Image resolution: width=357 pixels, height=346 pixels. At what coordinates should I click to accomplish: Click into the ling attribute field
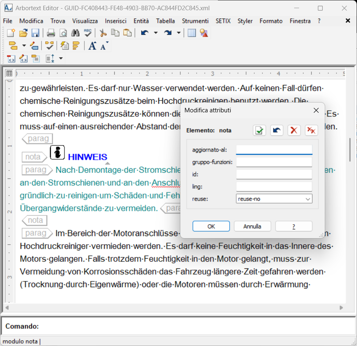[x=274, y=187]
